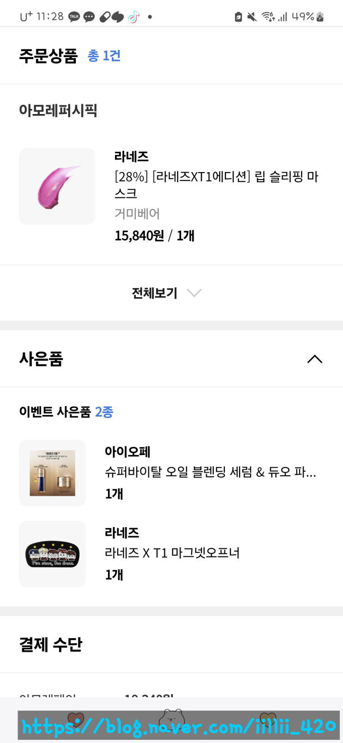The width and height of the screenshot is (343, 743).
Task: Tap the 라네즈 X T1 마그넷오프너 text
Action: pyautogui.click(x=172, y=553)
